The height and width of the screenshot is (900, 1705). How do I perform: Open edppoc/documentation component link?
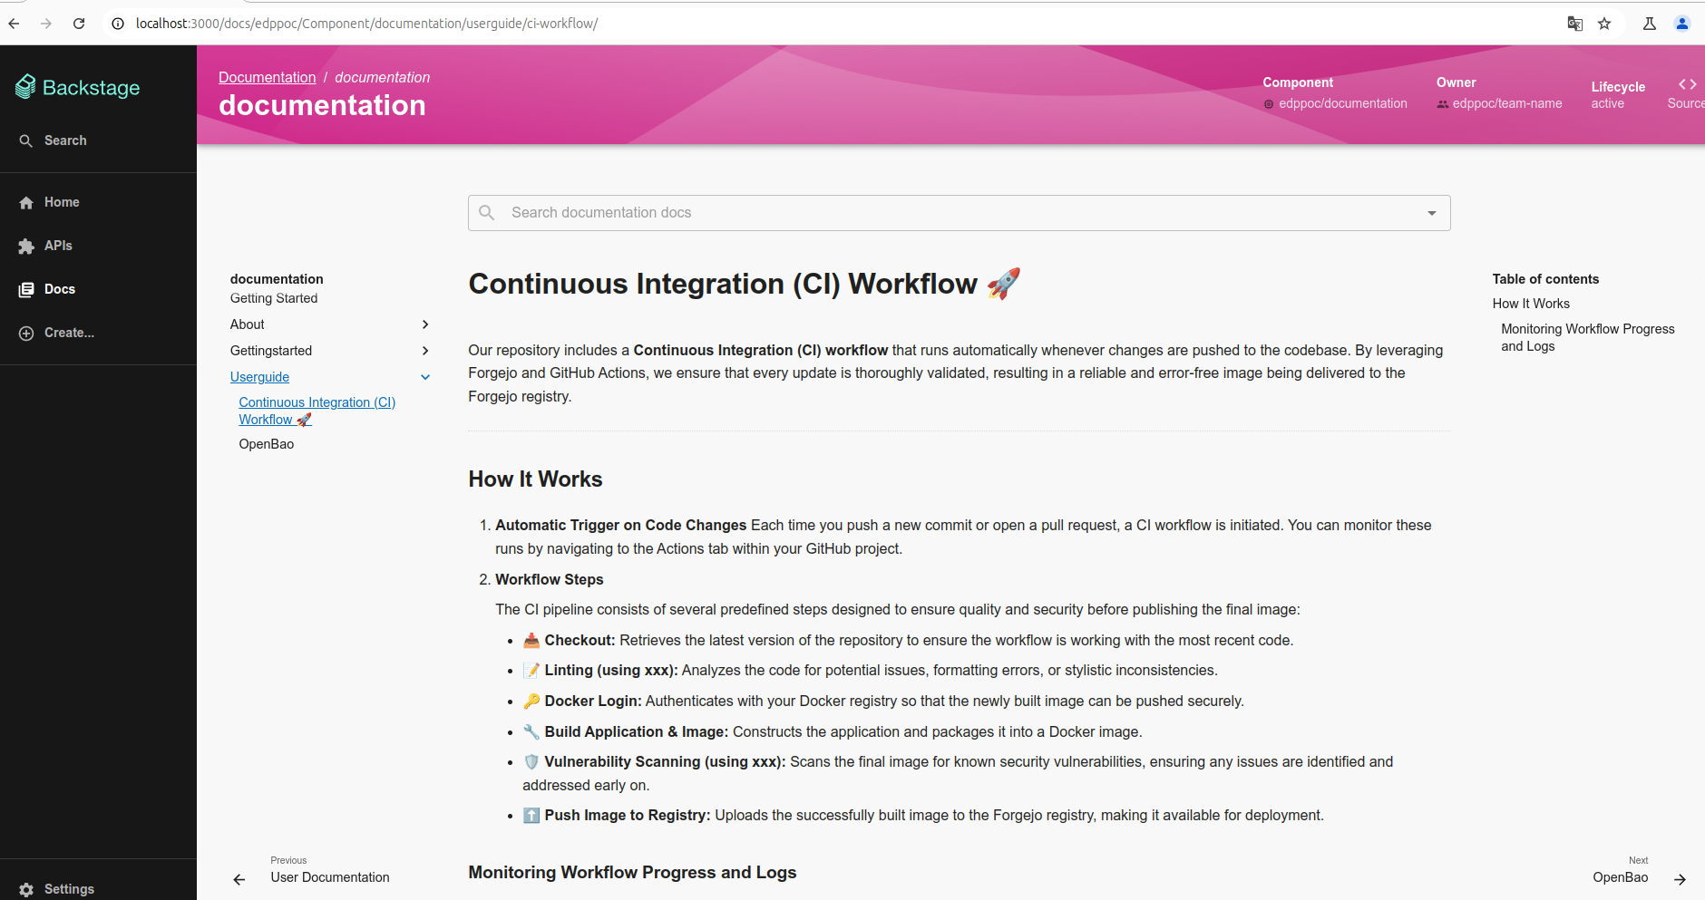1343,103
